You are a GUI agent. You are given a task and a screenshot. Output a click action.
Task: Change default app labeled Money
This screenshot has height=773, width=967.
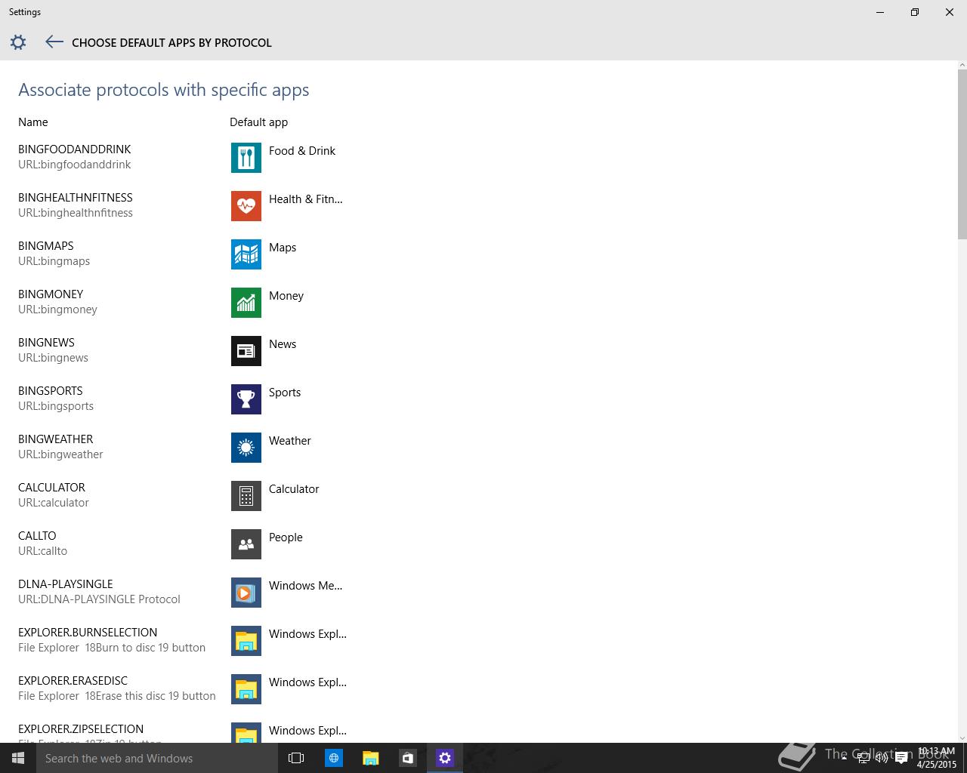[x=286, y=296]
